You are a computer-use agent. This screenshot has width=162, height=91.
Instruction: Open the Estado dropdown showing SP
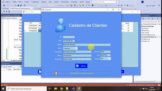pos(110,59)
